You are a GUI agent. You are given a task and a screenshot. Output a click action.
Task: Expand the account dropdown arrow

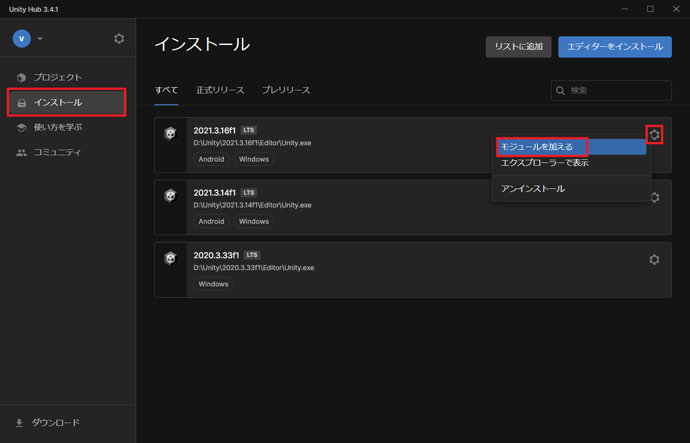[40, 39]
